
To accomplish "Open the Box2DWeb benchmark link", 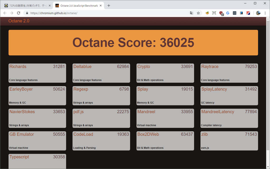I will pos(148,134).
